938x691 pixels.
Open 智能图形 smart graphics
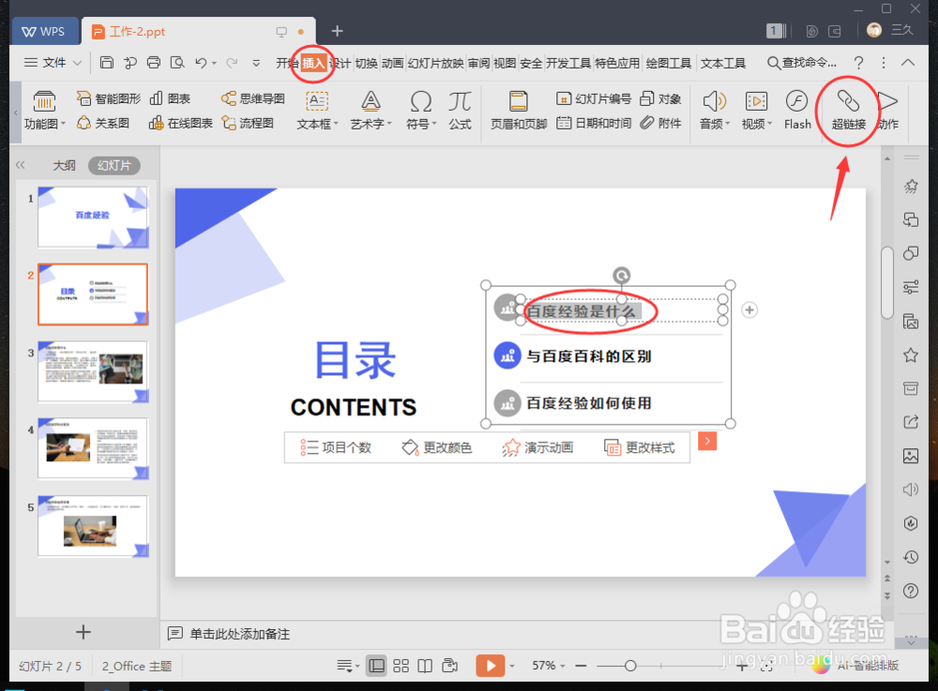coord(108,98)
